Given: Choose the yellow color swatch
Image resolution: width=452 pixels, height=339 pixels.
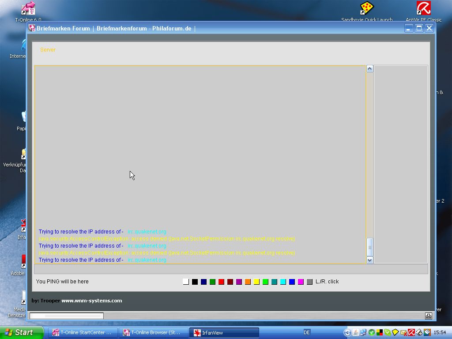Looking at the screenshot, I should pyautogui.click(x=256, y=282).
